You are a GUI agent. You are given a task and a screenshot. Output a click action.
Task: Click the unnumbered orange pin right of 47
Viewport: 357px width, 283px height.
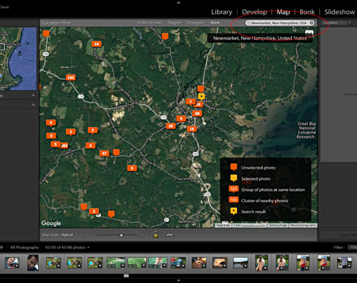pyautogui.click(x=116, y=152)
